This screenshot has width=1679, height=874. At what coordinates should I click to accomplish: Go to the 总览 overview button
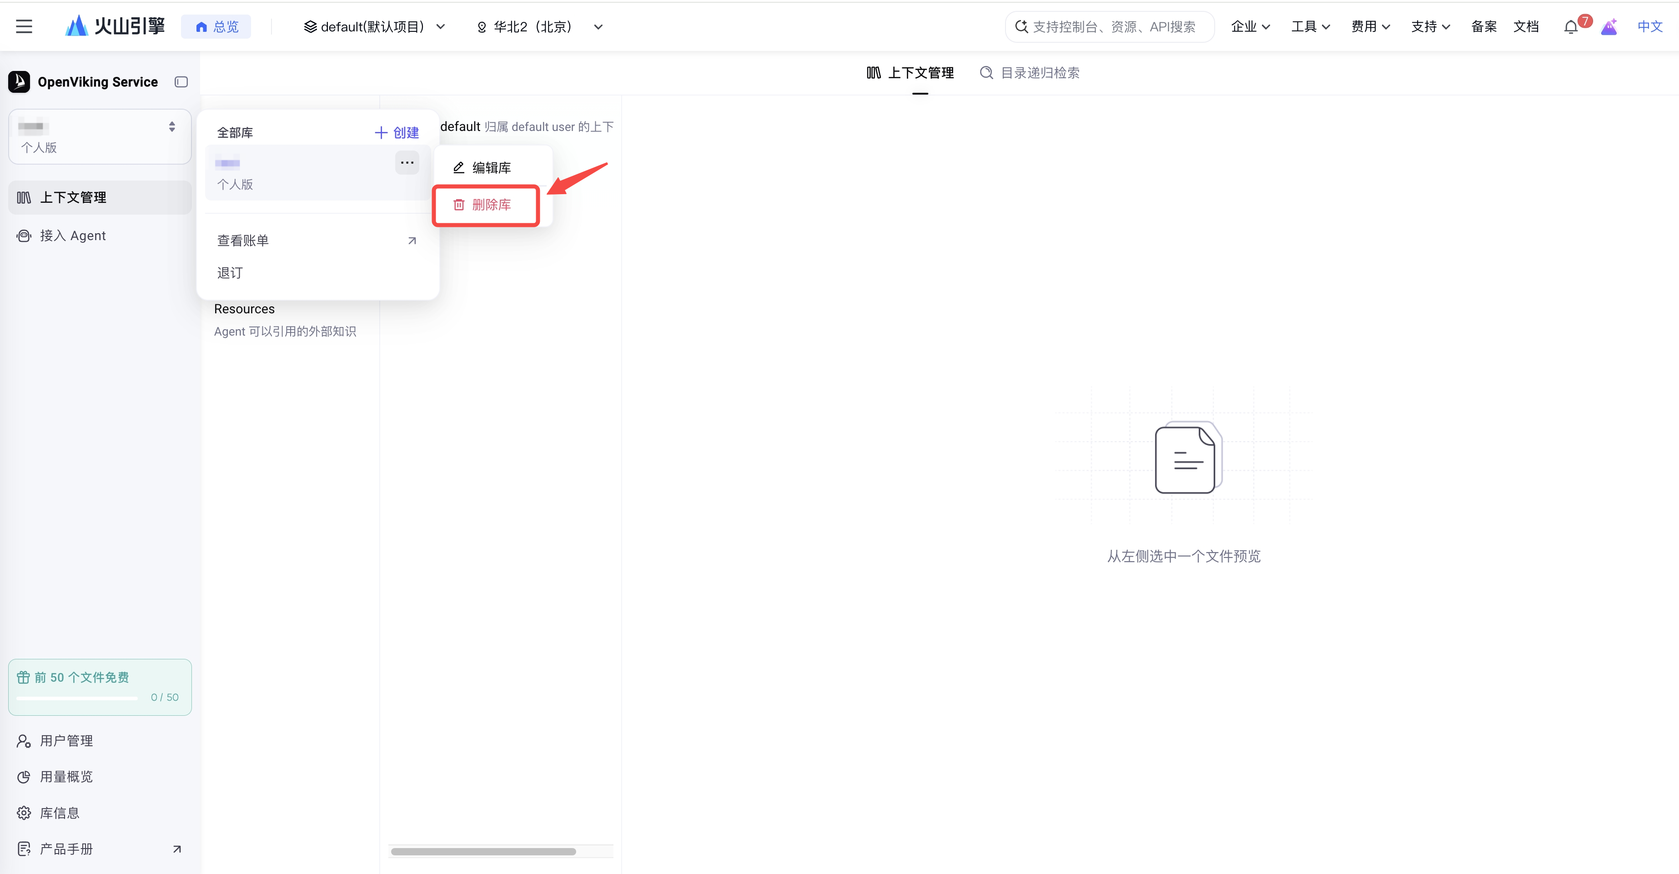click(x=216, y=27)
